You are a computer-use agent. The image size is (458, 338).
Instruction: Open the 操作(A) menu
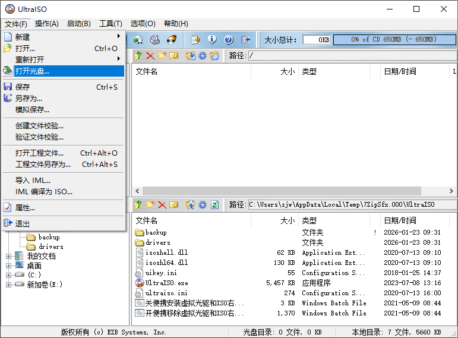tap(47, 24)
